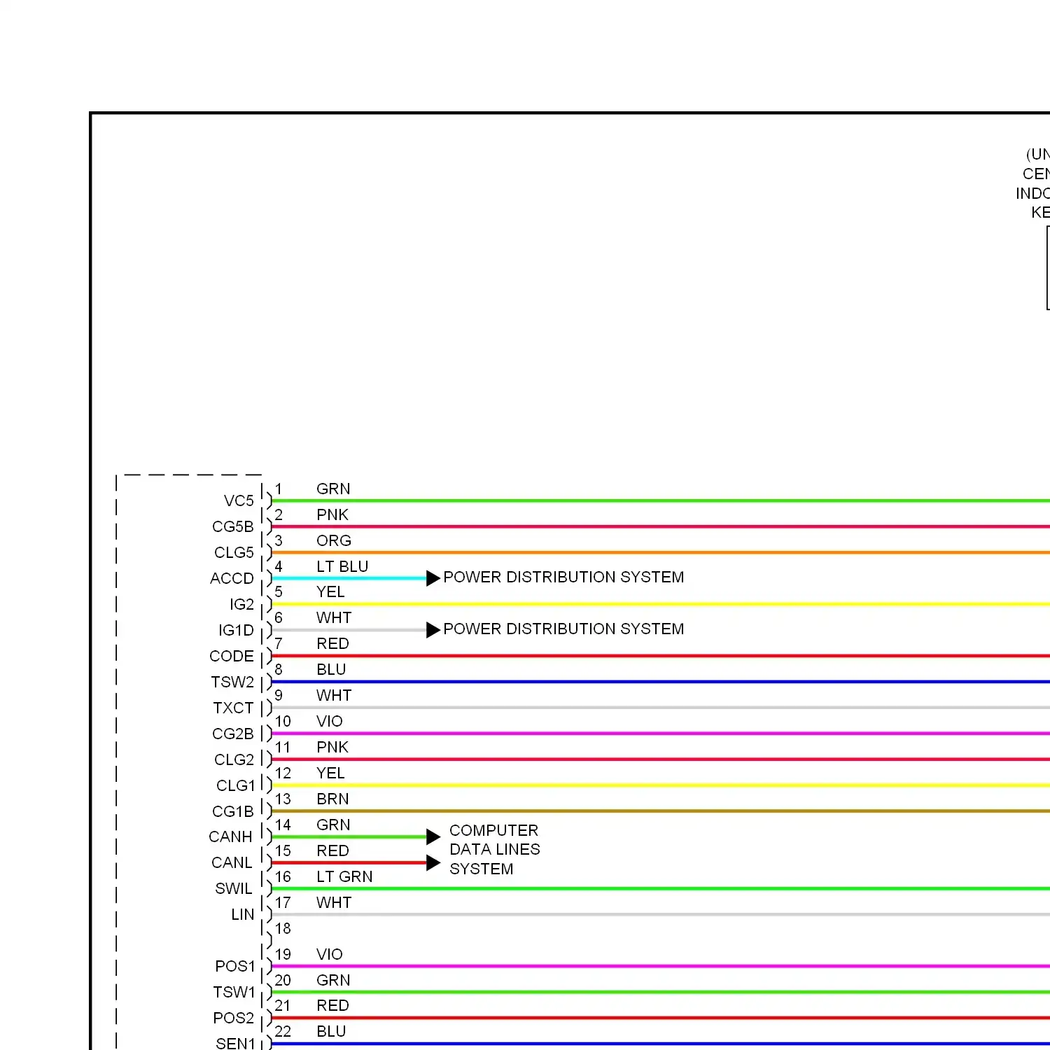Select the CLG1 terminal label
This screenshot has height=1050, width=1050.
236,786
